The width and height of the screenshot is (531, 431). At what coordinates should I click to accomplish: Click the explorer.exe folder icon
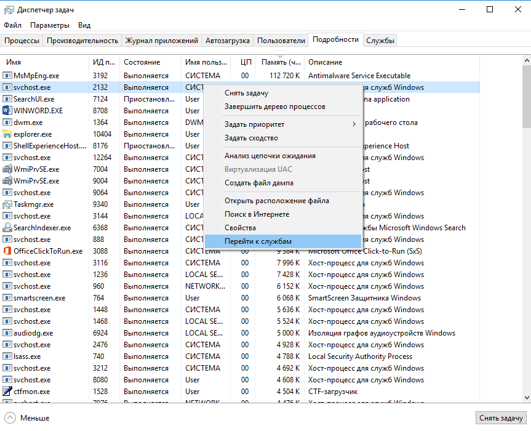point(7,134)
